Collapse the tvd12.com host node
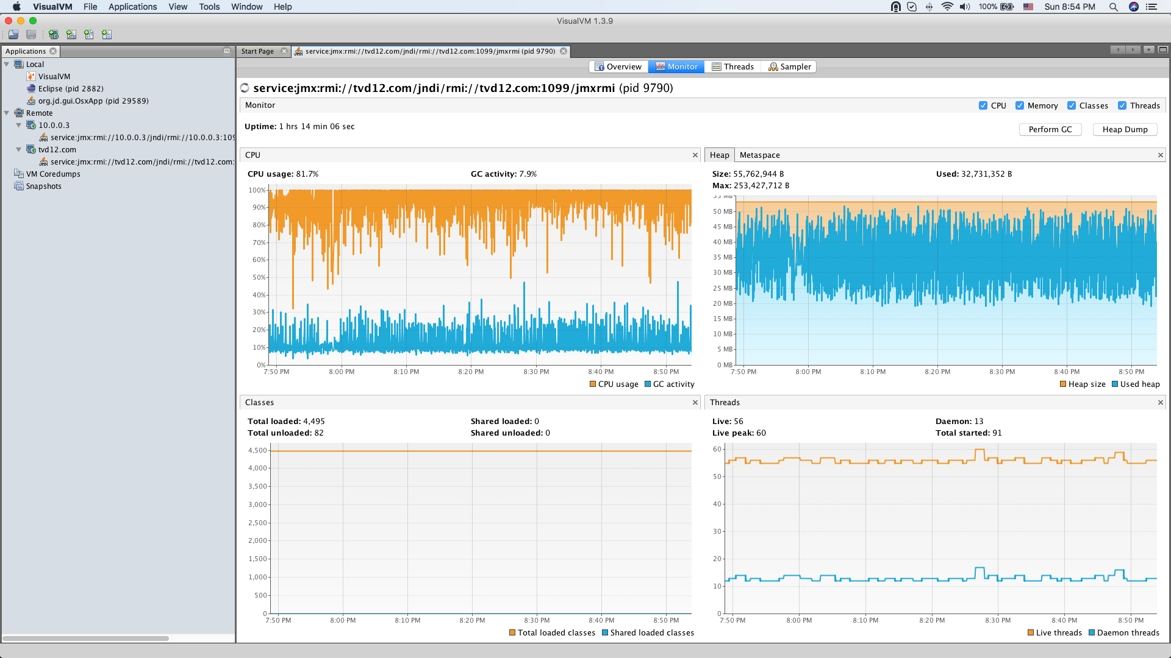This screenshot has height=658, width=1171. (19, 150)
